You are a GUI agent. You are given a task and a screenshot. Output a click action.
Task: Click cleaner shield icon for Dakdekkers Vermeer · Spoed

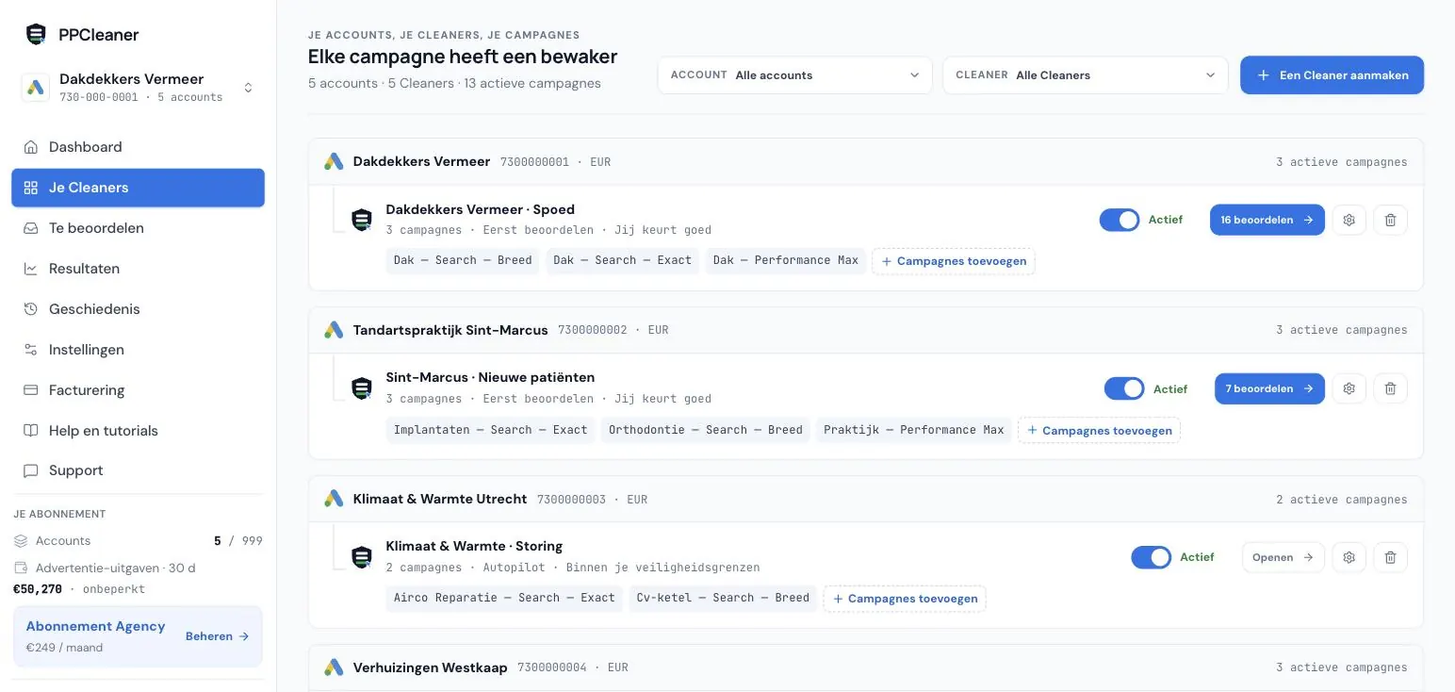362,220
